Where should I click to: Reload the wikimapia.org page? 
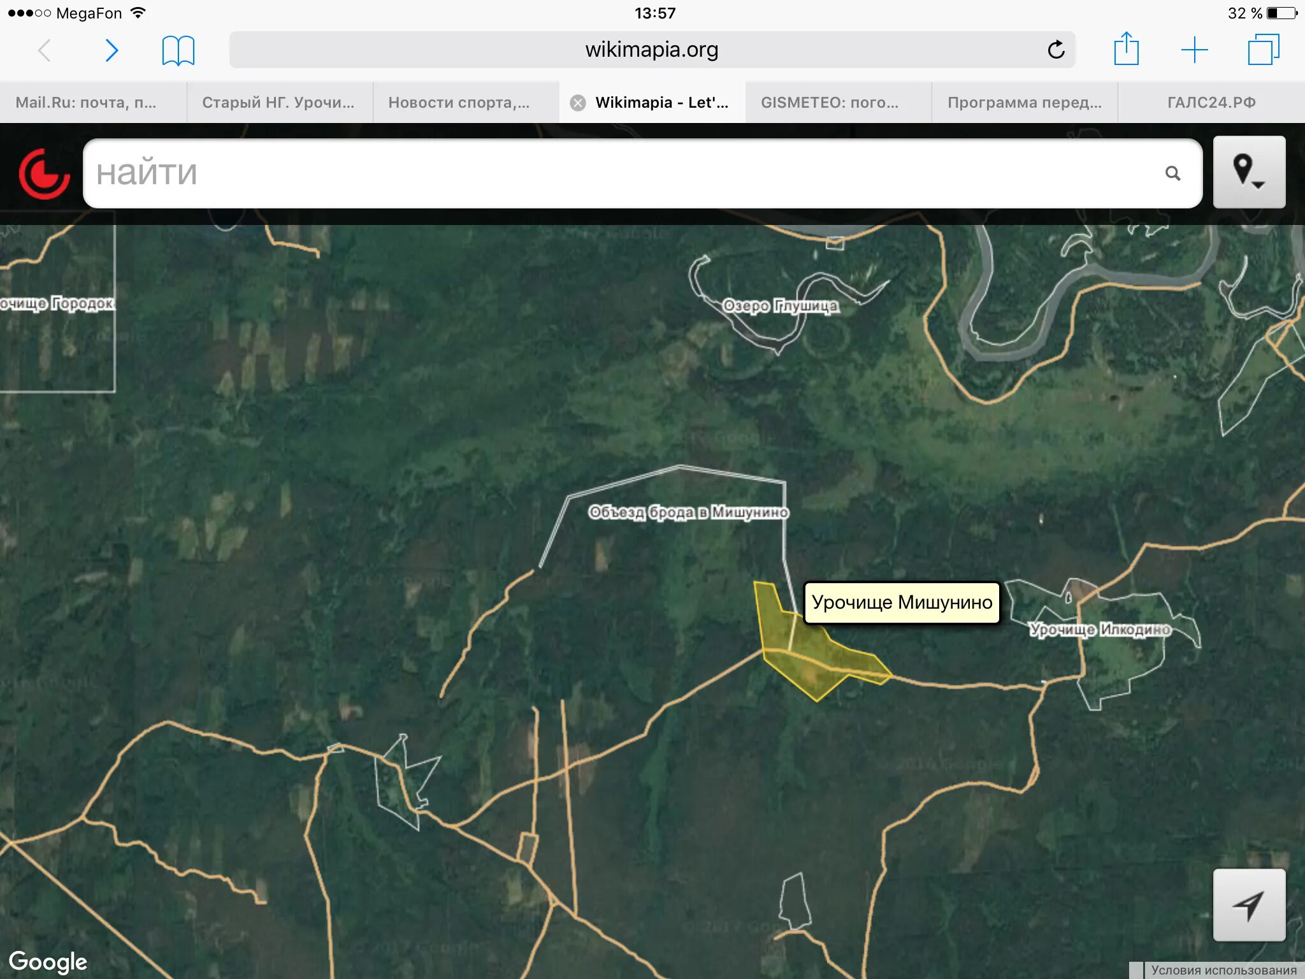[1056, 50]
